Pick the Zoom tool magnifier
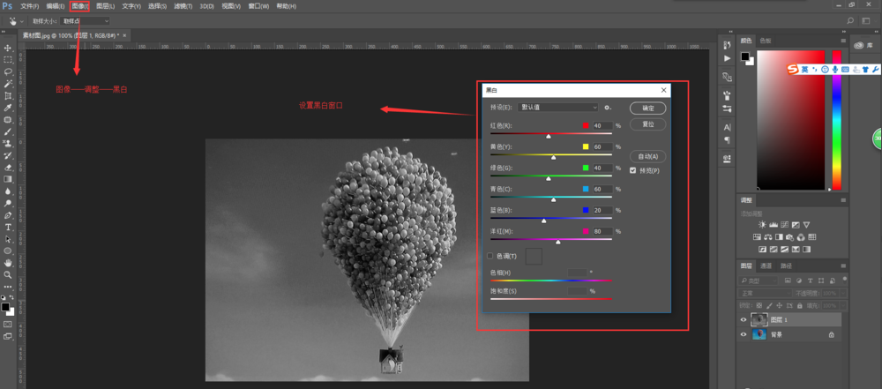The width and height of the screenshot is (882, 389). [x=8, y=274]
